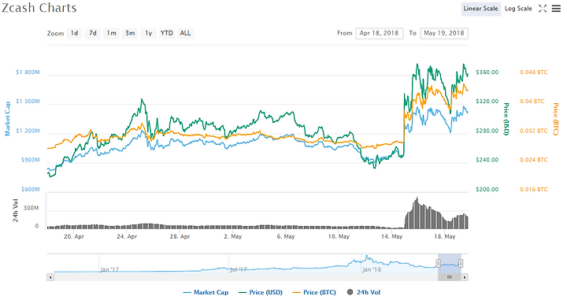Toggle Market Cap series in legend

206,292
